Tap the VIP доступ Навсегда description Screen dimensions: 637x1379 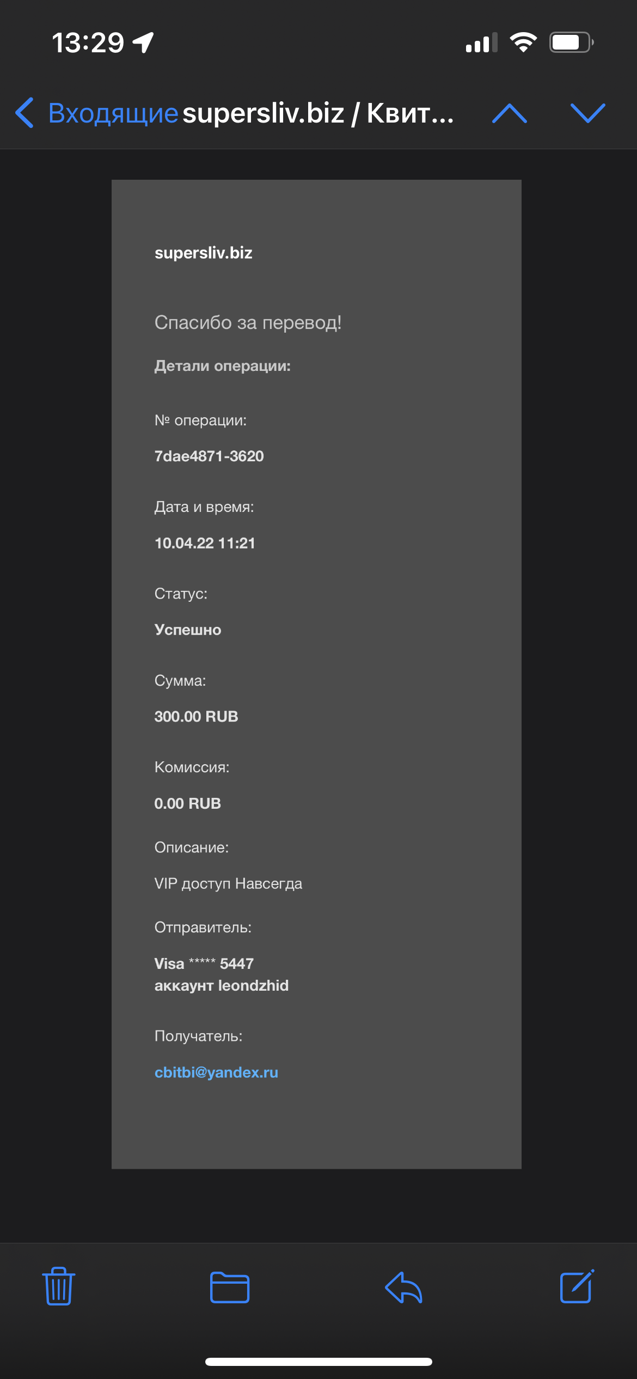(228, 883)
